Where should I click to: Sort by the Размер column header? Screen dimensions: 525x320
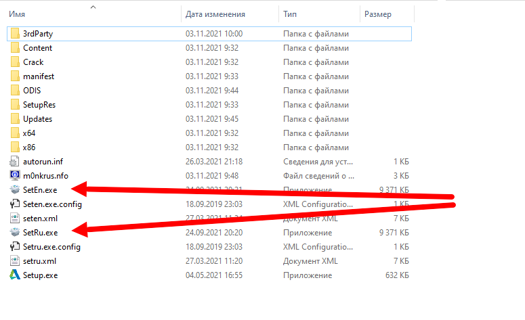(378, 14)
